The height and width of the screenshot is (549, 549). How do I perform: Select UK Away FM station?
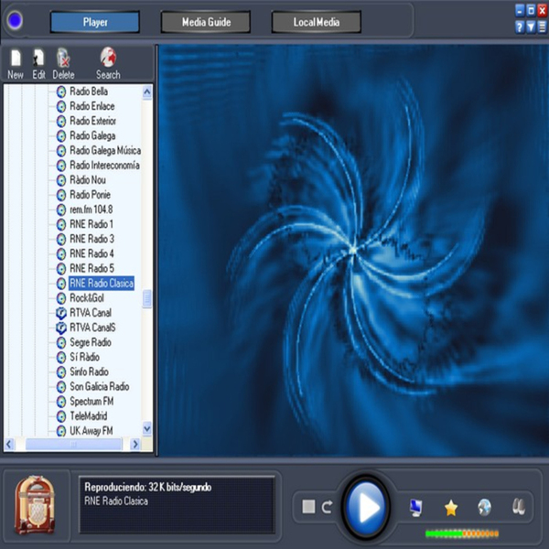point(91,431)
